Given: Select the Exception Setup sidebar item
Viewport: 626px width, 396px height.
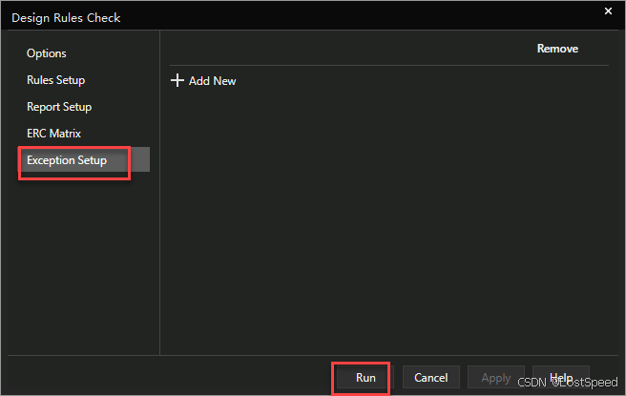Looking at the screenshot, I should pyautogui.click(x=67, y=160).
